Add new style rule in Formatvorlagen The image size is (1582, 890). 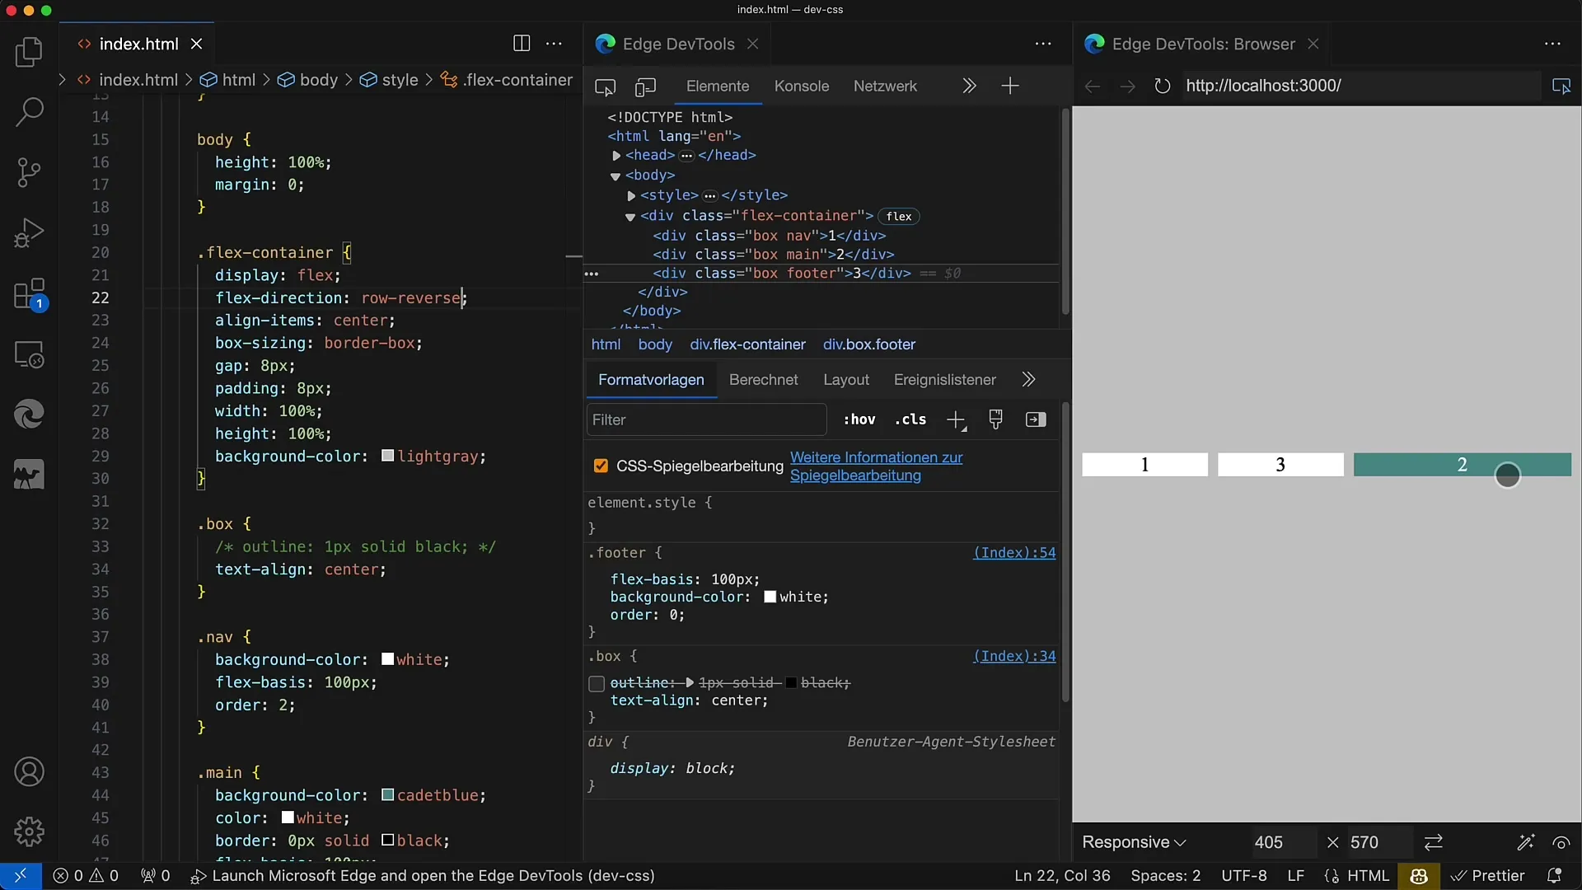(956, 420)
